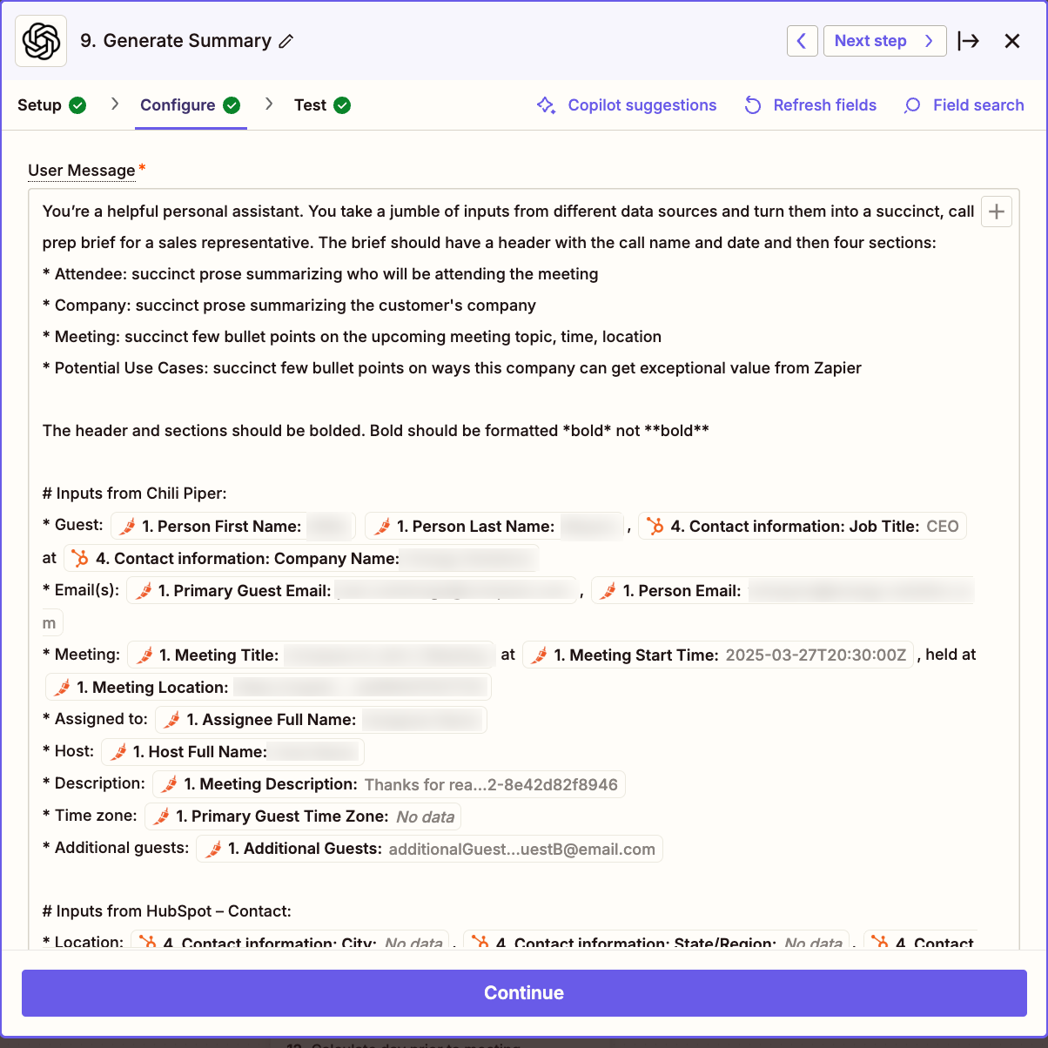This screenshot has height=1048, width=1048.
Task: Click the Copilot sparkle icon
Action: pyautogui.click(x=547, y=105)
